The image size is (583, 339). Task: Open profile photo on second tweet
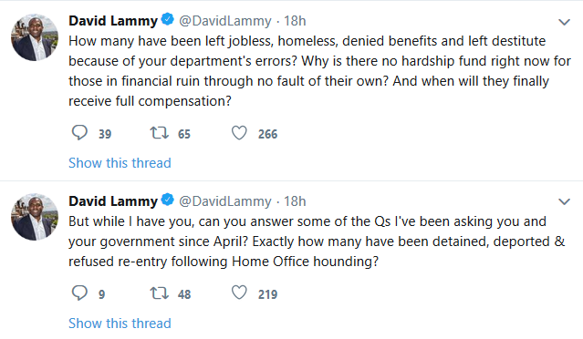[35, 217]
